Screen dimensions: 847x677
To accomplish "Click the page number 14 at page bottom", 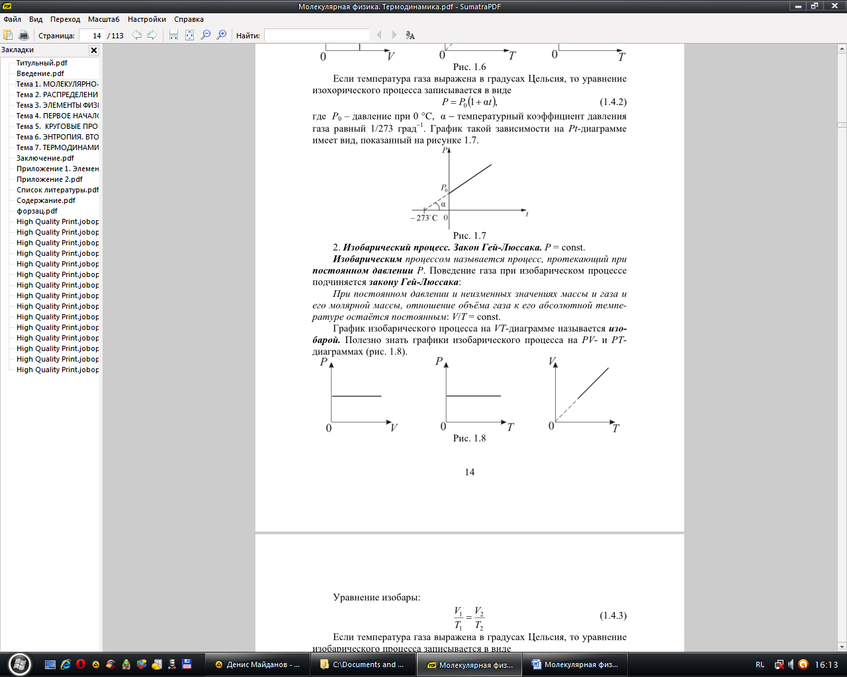I will click(x=470, y=472).
